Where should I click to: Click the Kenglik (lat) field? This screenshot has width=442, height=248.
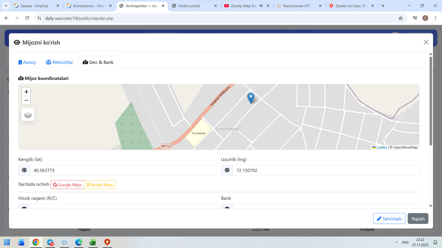(123, 170)
